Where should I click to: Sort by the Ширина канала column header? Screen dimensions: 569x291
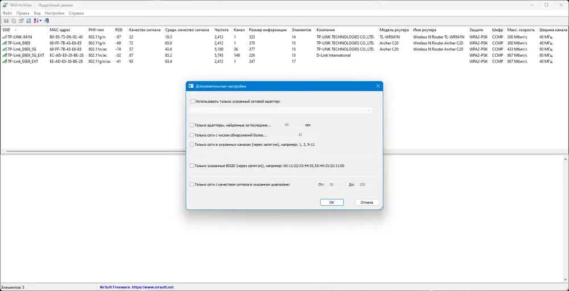[x=553, y=30]
